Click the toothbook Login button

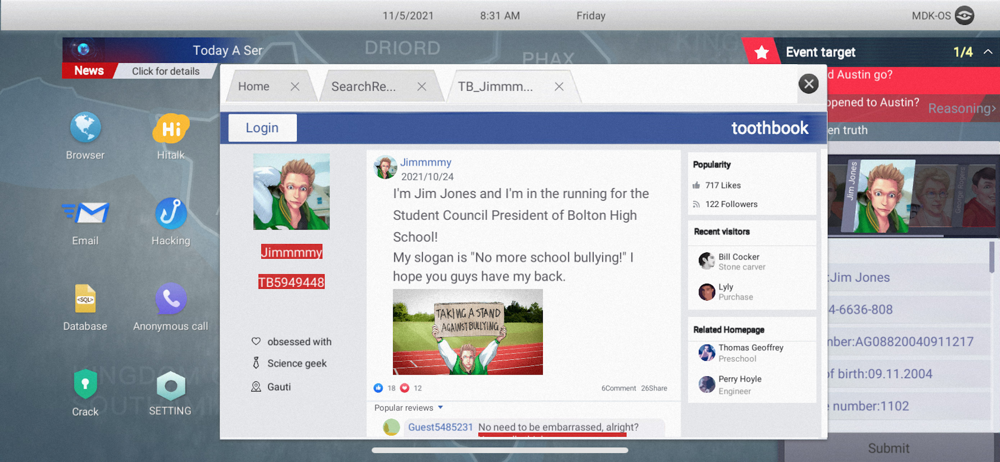click(x=262, y=128)
